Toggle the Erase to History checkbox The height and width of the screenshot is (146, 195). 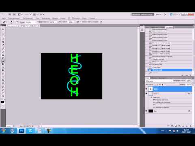coord(81,22)
